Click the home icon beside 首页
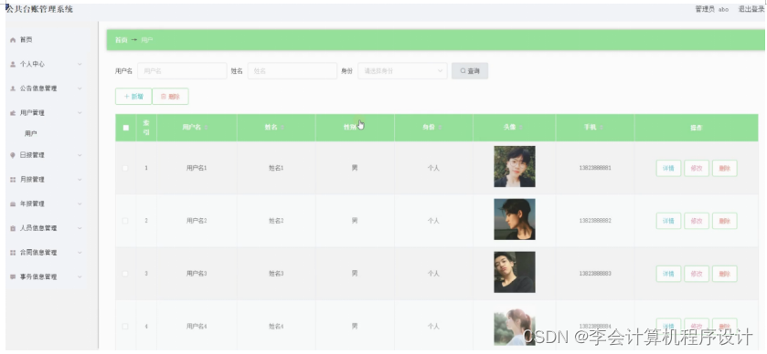The width and height of the screenshot is (767, 354). click(13, 40)
